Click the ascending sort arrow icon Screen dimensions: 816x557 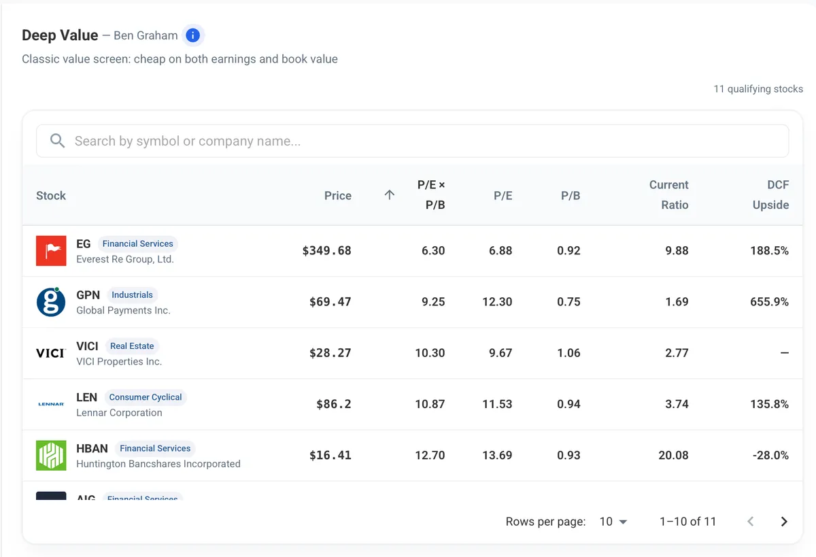point(390,195)
